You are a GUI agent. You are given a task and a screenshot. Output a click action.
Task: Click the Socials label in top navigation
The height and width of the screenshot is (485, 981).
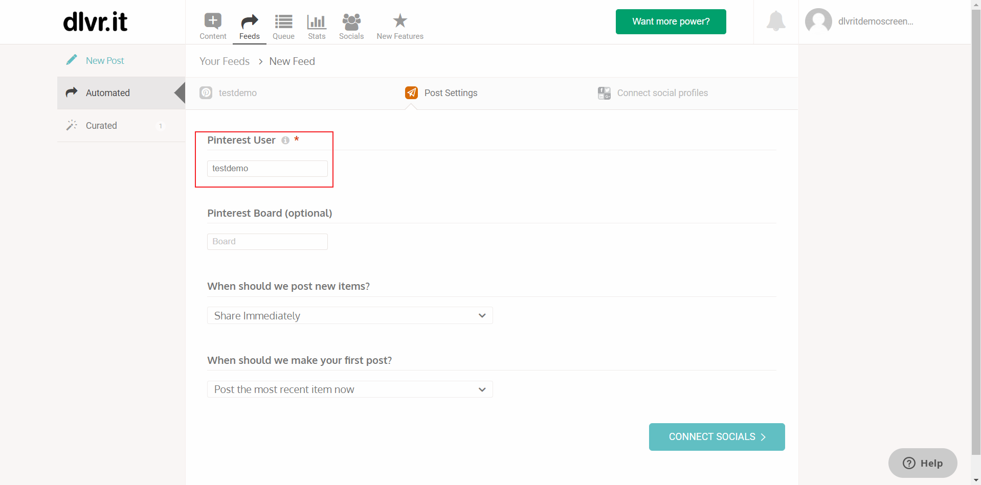point(351,36)
